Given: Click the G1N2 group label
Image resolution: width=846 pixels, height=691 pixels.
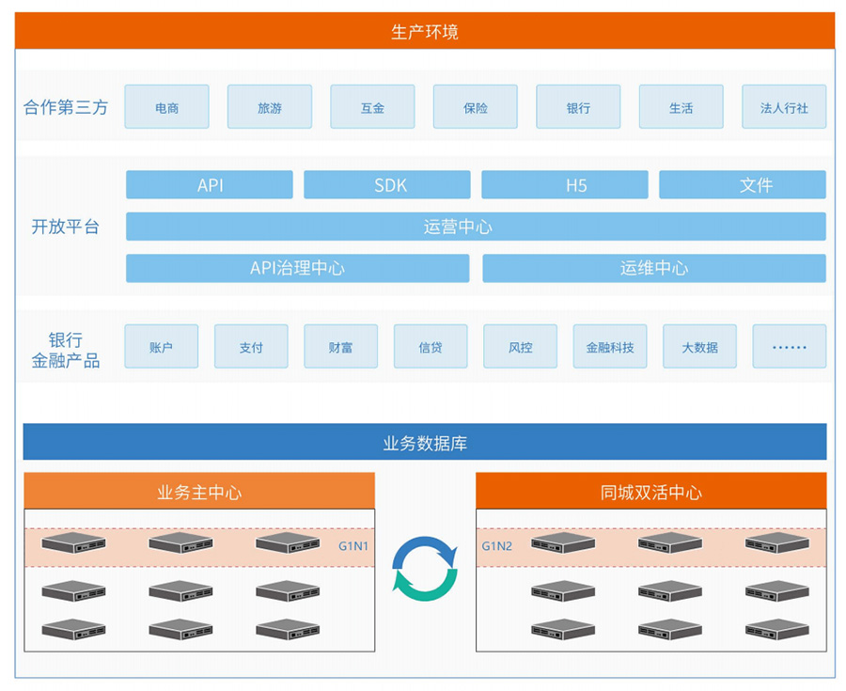Looking at the screenshot, I should [x=497, y=546].
